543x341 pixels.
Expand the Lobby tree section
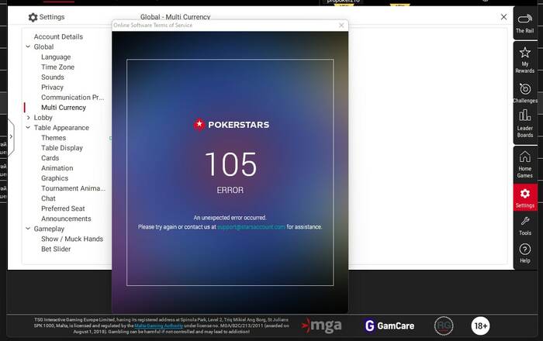28,118
